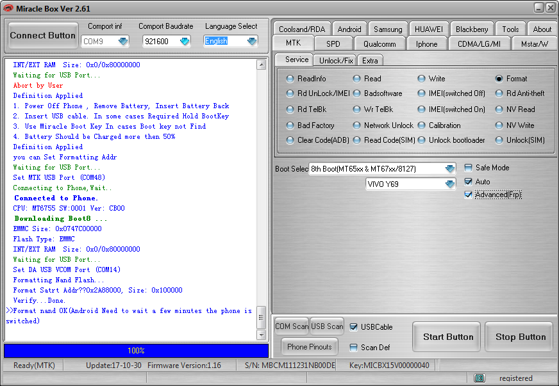Image resolution: width=559 pixels, height=386 pixels.
Task: Open the CDMA/LG/MI tab
Action: point(479,44)
